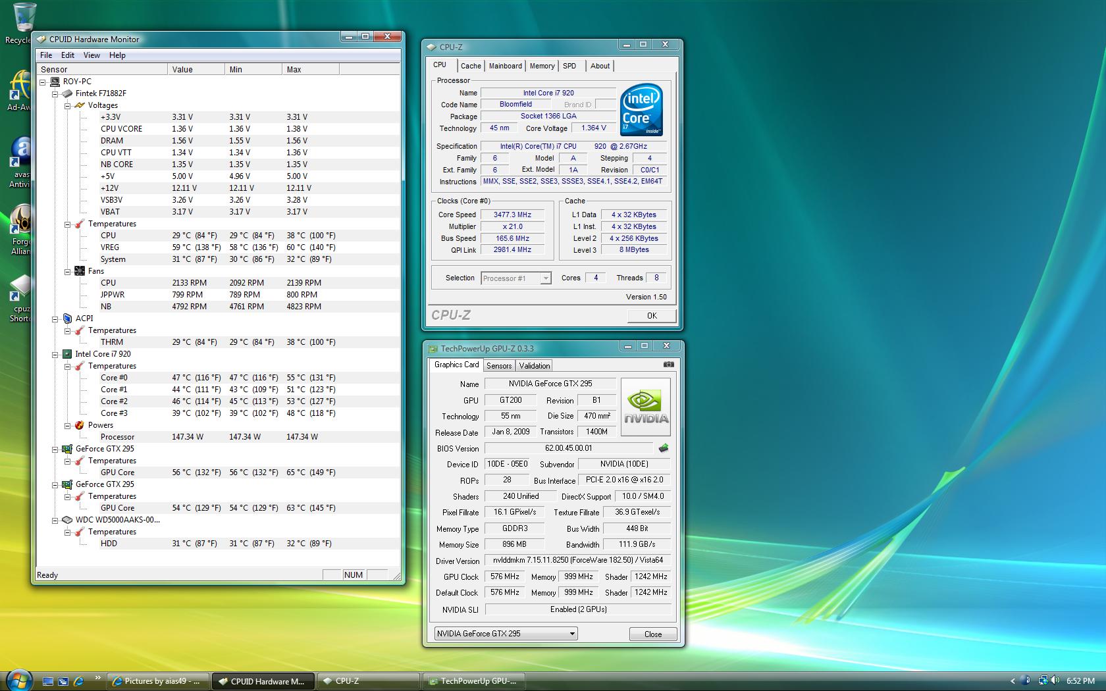Click CPUID Hardware Monitor taskbar button
Image resolution: width=1106 pixels, height=691 pixels.
click(263, 681)
